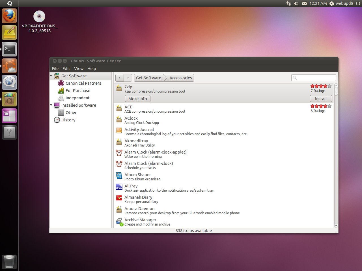Open the workspace switcher icon
The height and width of the screenshot is (271, 362).
(x=9, y=116)
